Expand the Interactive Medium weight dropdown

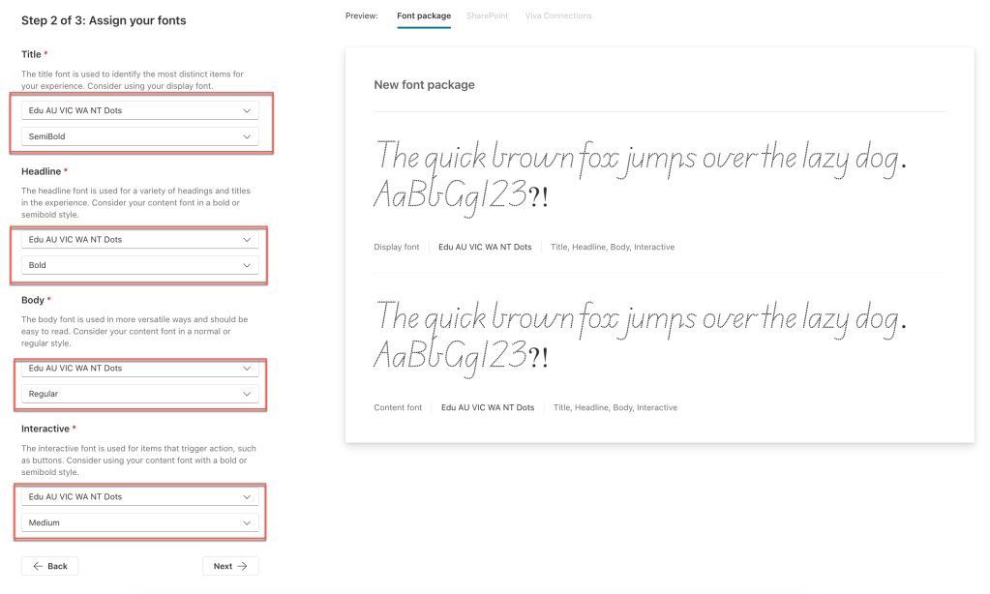pyautogui.click(x=140, y=522)
